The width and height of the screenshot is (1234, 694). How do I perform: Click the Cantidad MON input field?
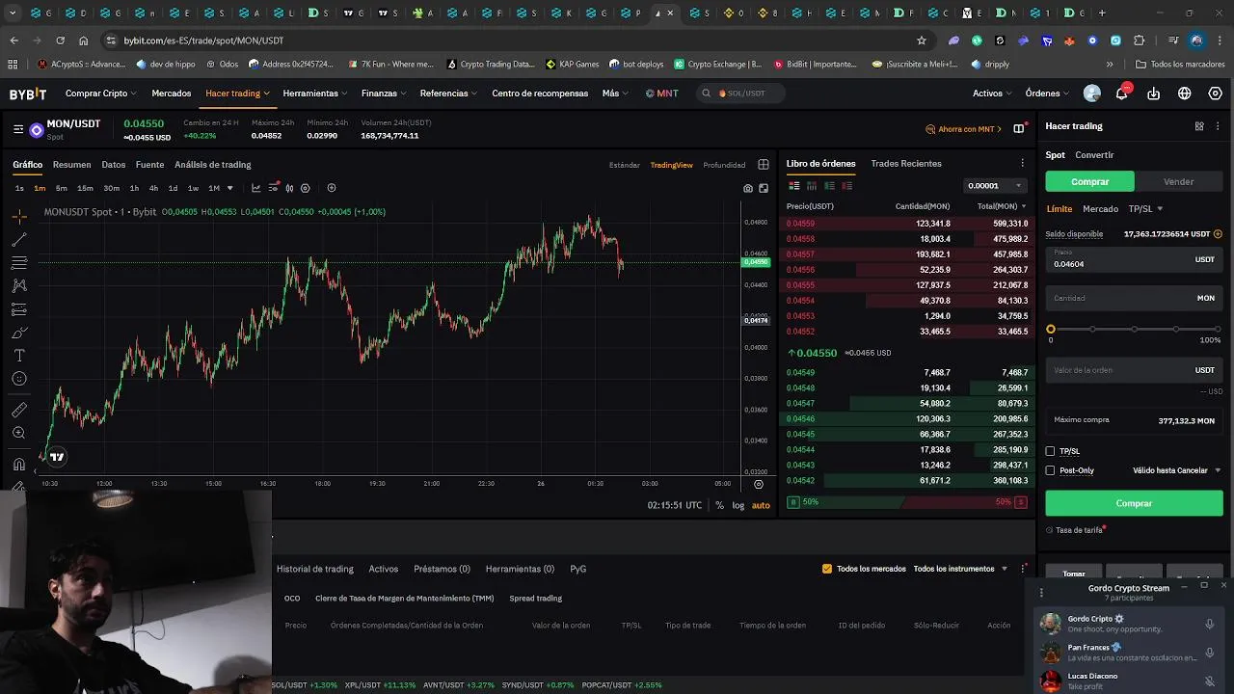coord(1134,298)
